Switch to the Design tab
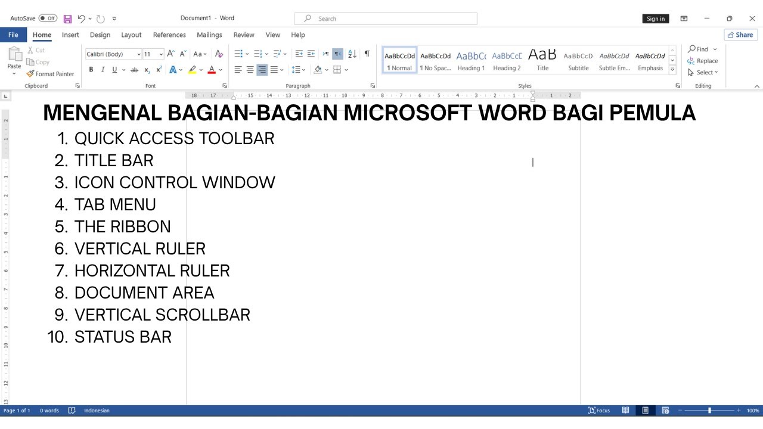The width and height of the screenshot is (763, 429). (100, 35)
